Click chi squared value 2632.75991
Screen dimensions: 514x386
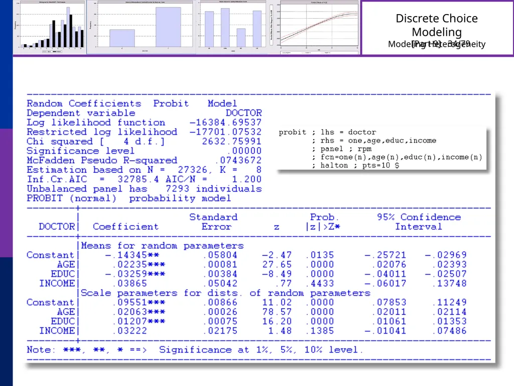tap(232, 141)
